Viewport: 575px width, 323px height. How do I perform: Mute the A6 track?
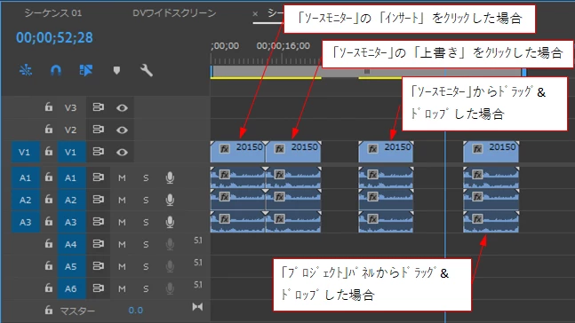(122, 289)
